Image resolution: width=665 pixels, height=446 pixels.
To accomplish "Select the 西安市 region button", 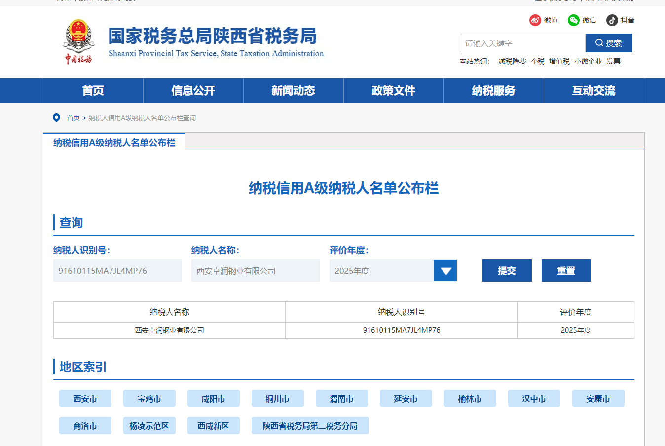I will tap(85, 399).
